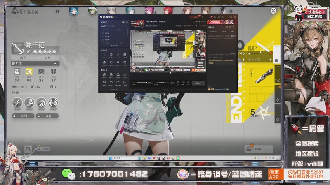
Task: Select the 智识 intellect stat icon
Action: (41, 72)
